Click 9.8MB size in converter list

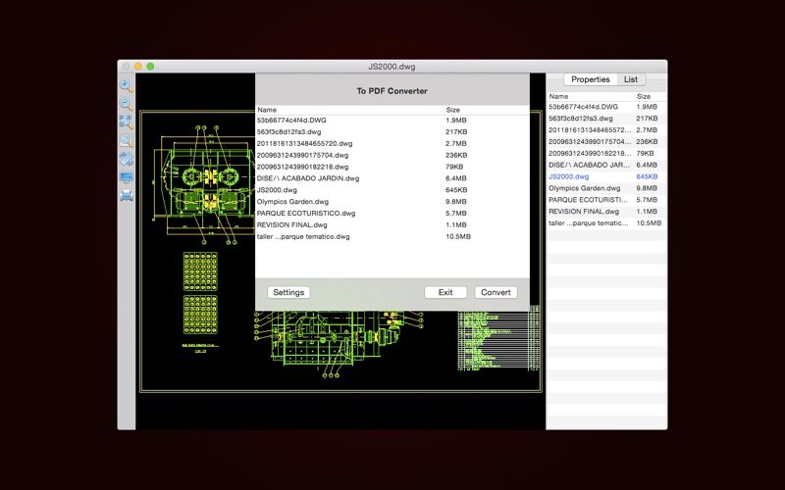pos(456,202)
